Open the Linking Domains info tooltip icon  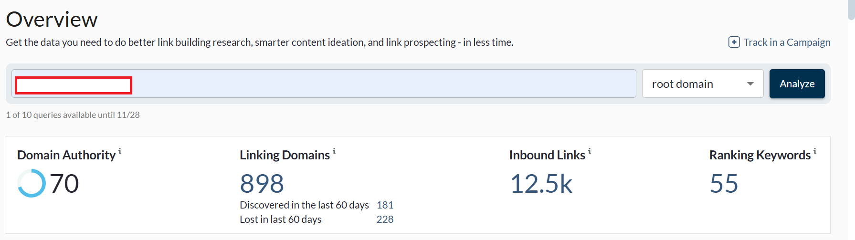334,151
